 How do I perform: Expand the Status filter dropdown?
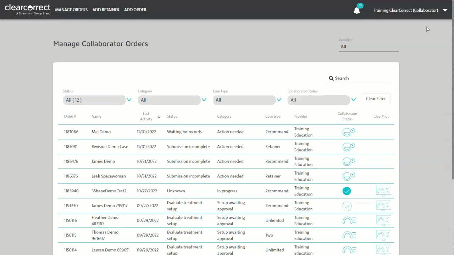[x=129, y=100]
